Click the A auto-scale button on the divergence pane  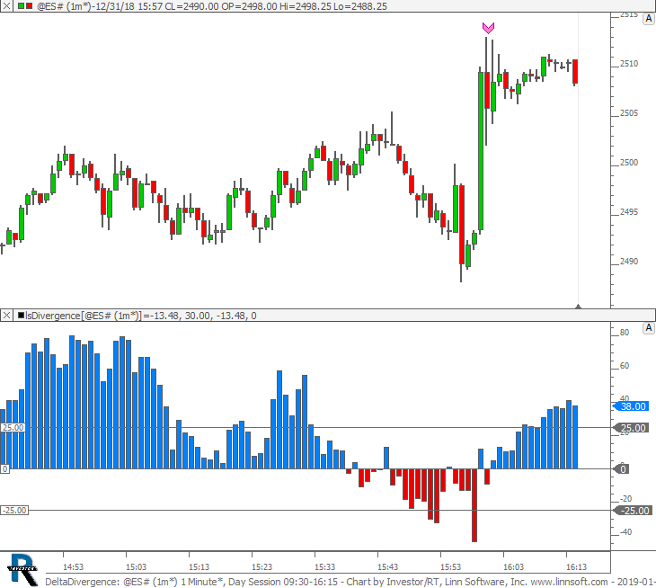(x=649, y=328)
